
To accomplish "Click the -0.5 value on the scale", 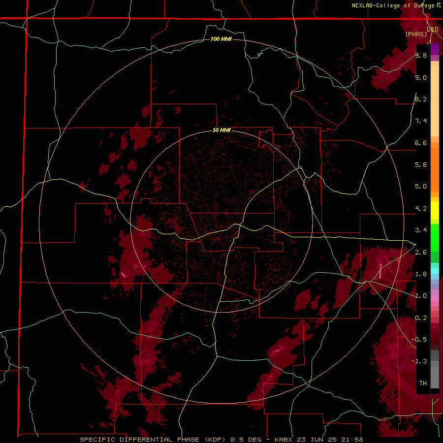I will tap(419, 339).
